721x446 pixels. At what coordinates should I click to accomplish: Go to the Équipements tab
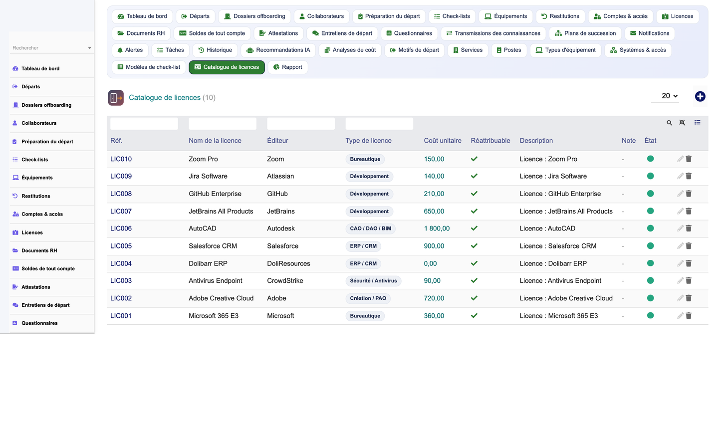click(x=505, y=16)
